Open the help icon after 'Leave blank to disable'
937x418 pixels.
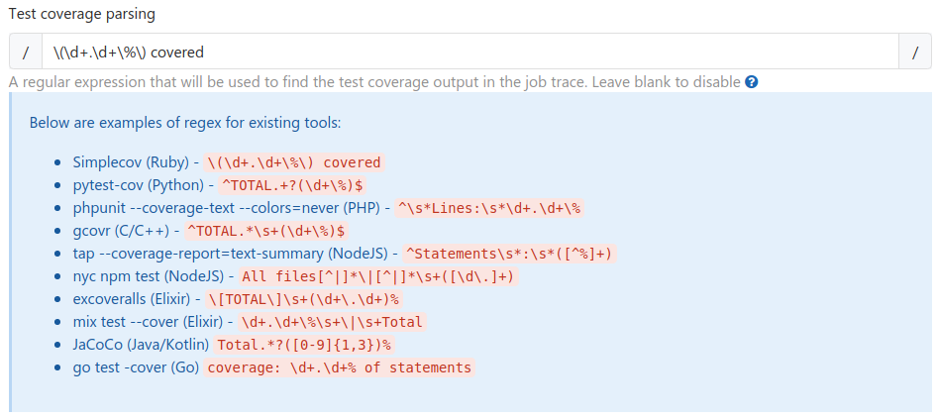[x=752, y=82]
